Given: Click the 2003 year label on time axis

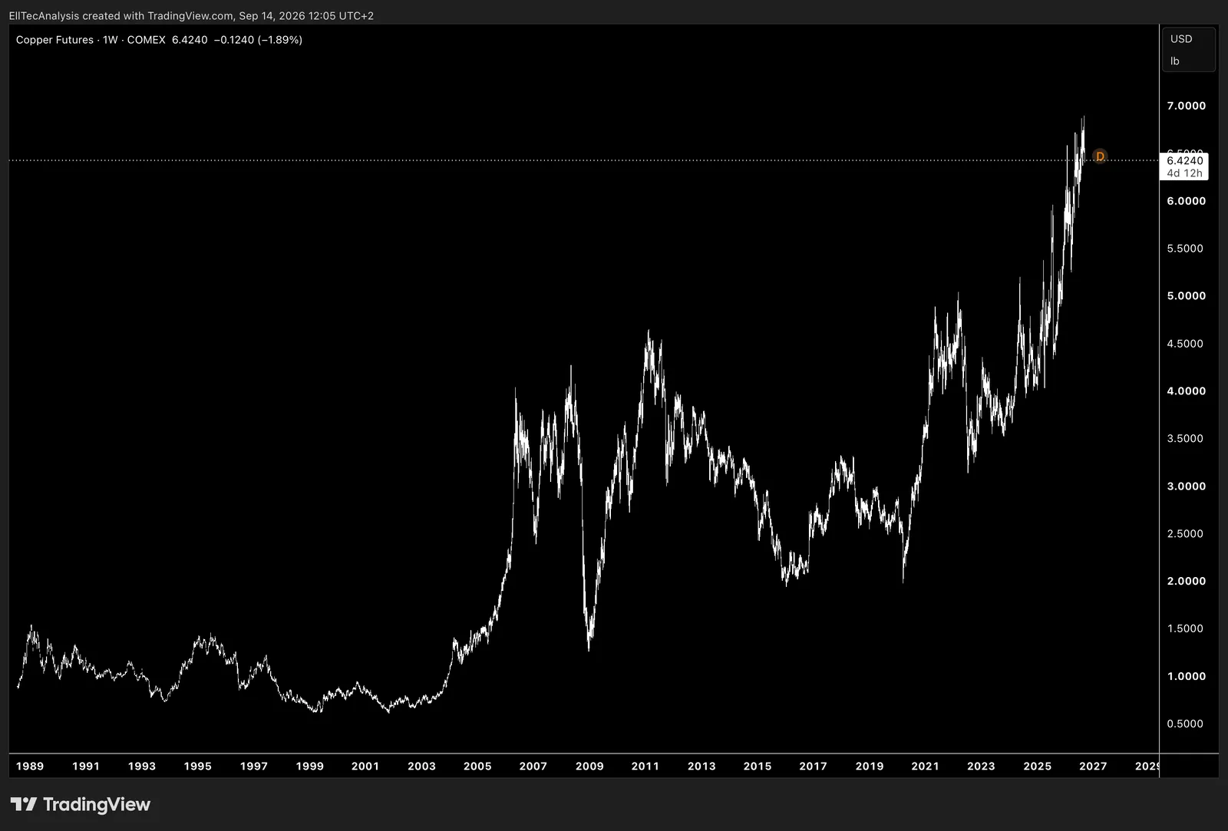Looking at the screenshot, I should click(x=421, y=766).
